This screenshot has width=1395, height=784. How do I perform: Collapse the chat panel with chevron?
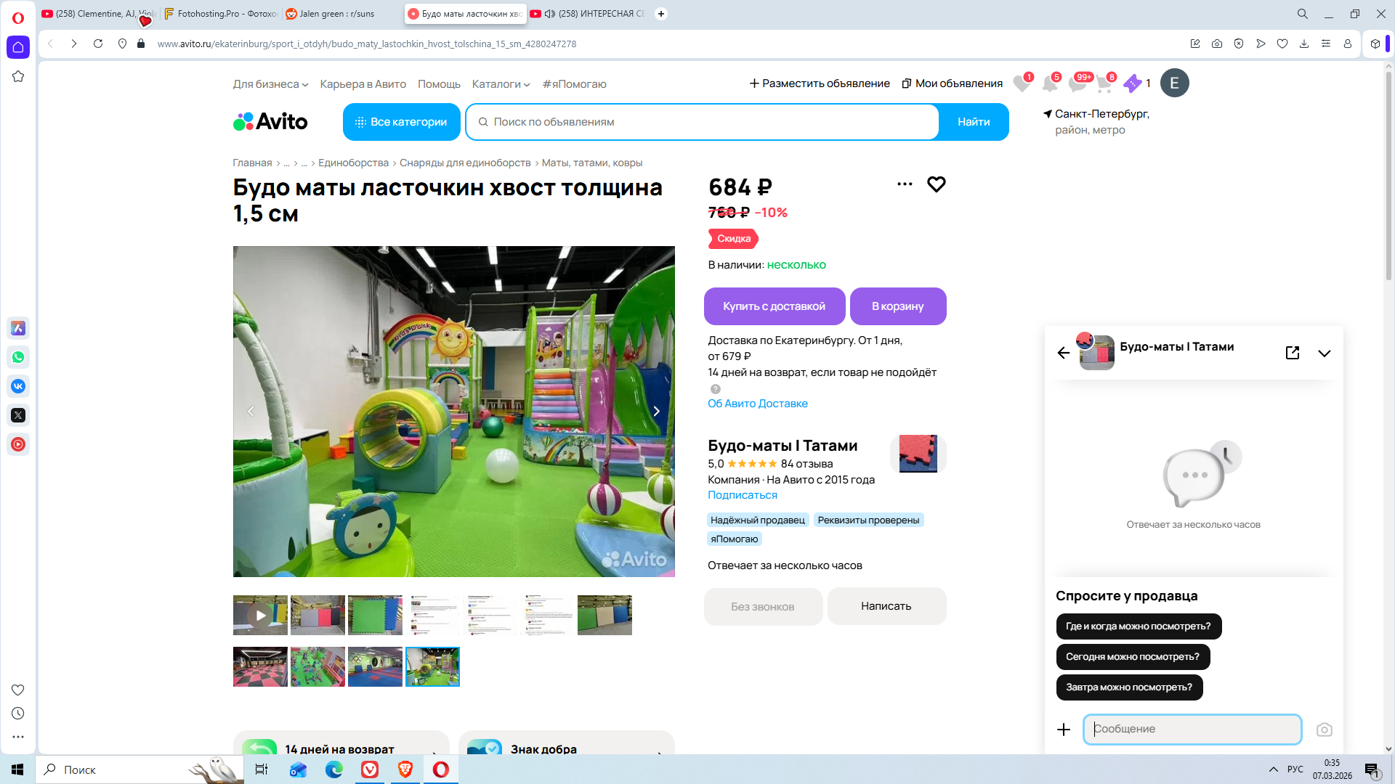click(x=1324, y=354)
